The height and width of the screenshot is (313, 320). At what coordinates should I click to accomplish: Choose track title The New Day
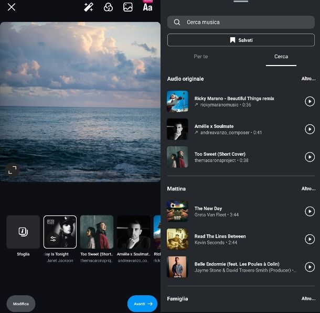tap(208, 208)
